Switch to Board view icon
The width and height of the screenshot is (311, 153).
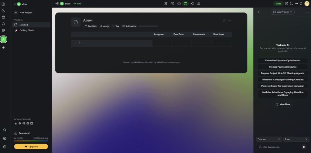click(173, 4)
